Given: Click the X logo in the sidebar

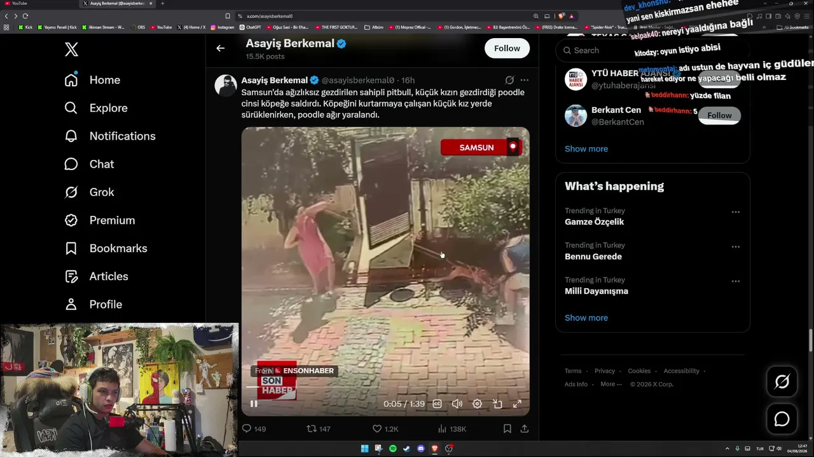Looking at the screenshot, I should (71, 49).
